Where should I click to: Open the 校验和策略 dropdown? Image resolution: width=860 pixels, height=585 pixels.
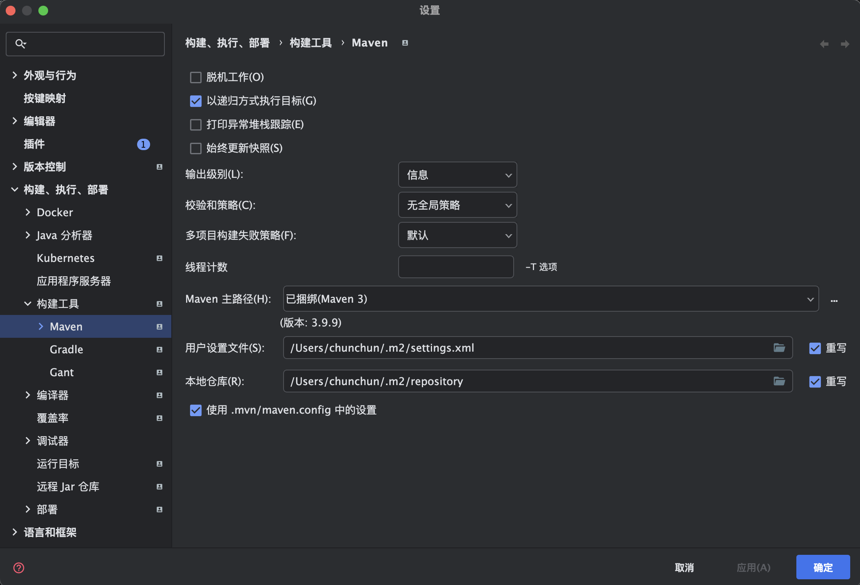click(457, 205)
